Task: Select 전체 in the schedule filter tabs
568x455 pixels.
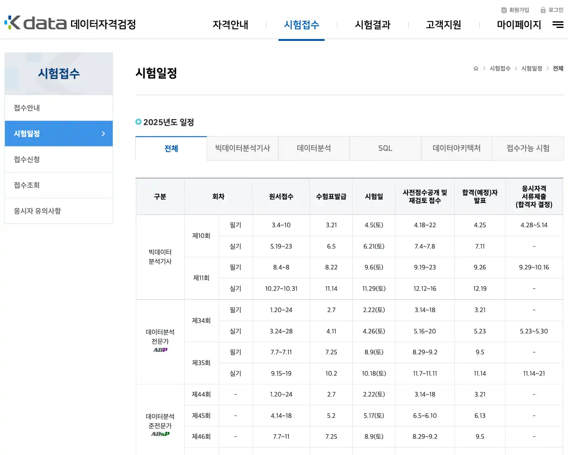Action: (x=171, y=148)
